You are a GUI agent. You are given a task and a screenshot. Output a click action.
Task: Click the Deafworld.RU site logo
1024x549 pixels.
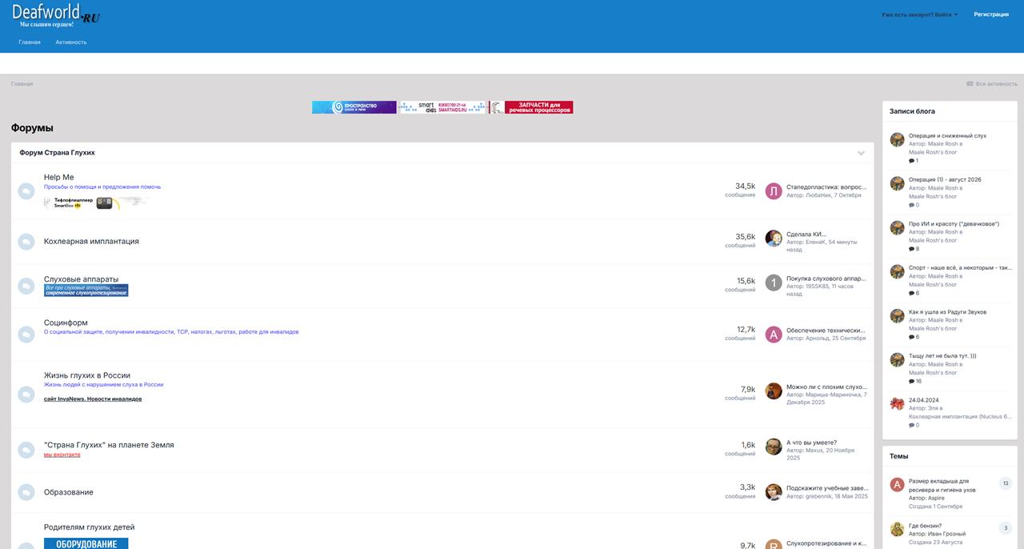coord(56,15)
